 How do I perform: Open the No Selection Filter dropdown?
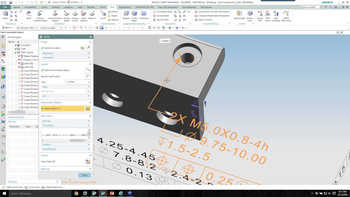point(27,28)
